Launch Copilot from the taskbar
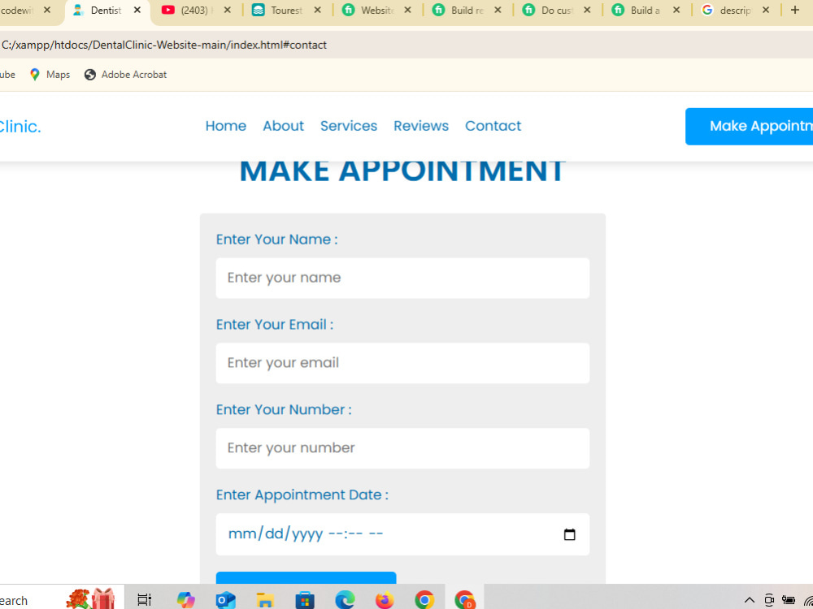The height and width of the screenshot is (609, 813). coord(185,600)
